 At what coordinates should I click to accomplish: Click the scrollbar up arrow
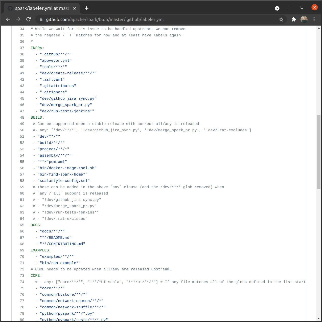319,28
